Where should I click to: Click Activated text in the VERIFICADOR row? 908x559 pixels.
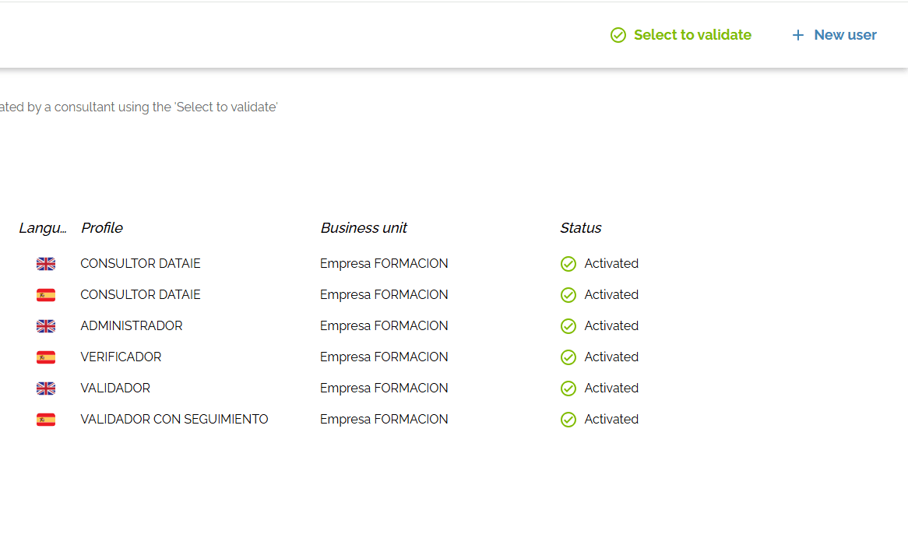[x=611, y=357]
